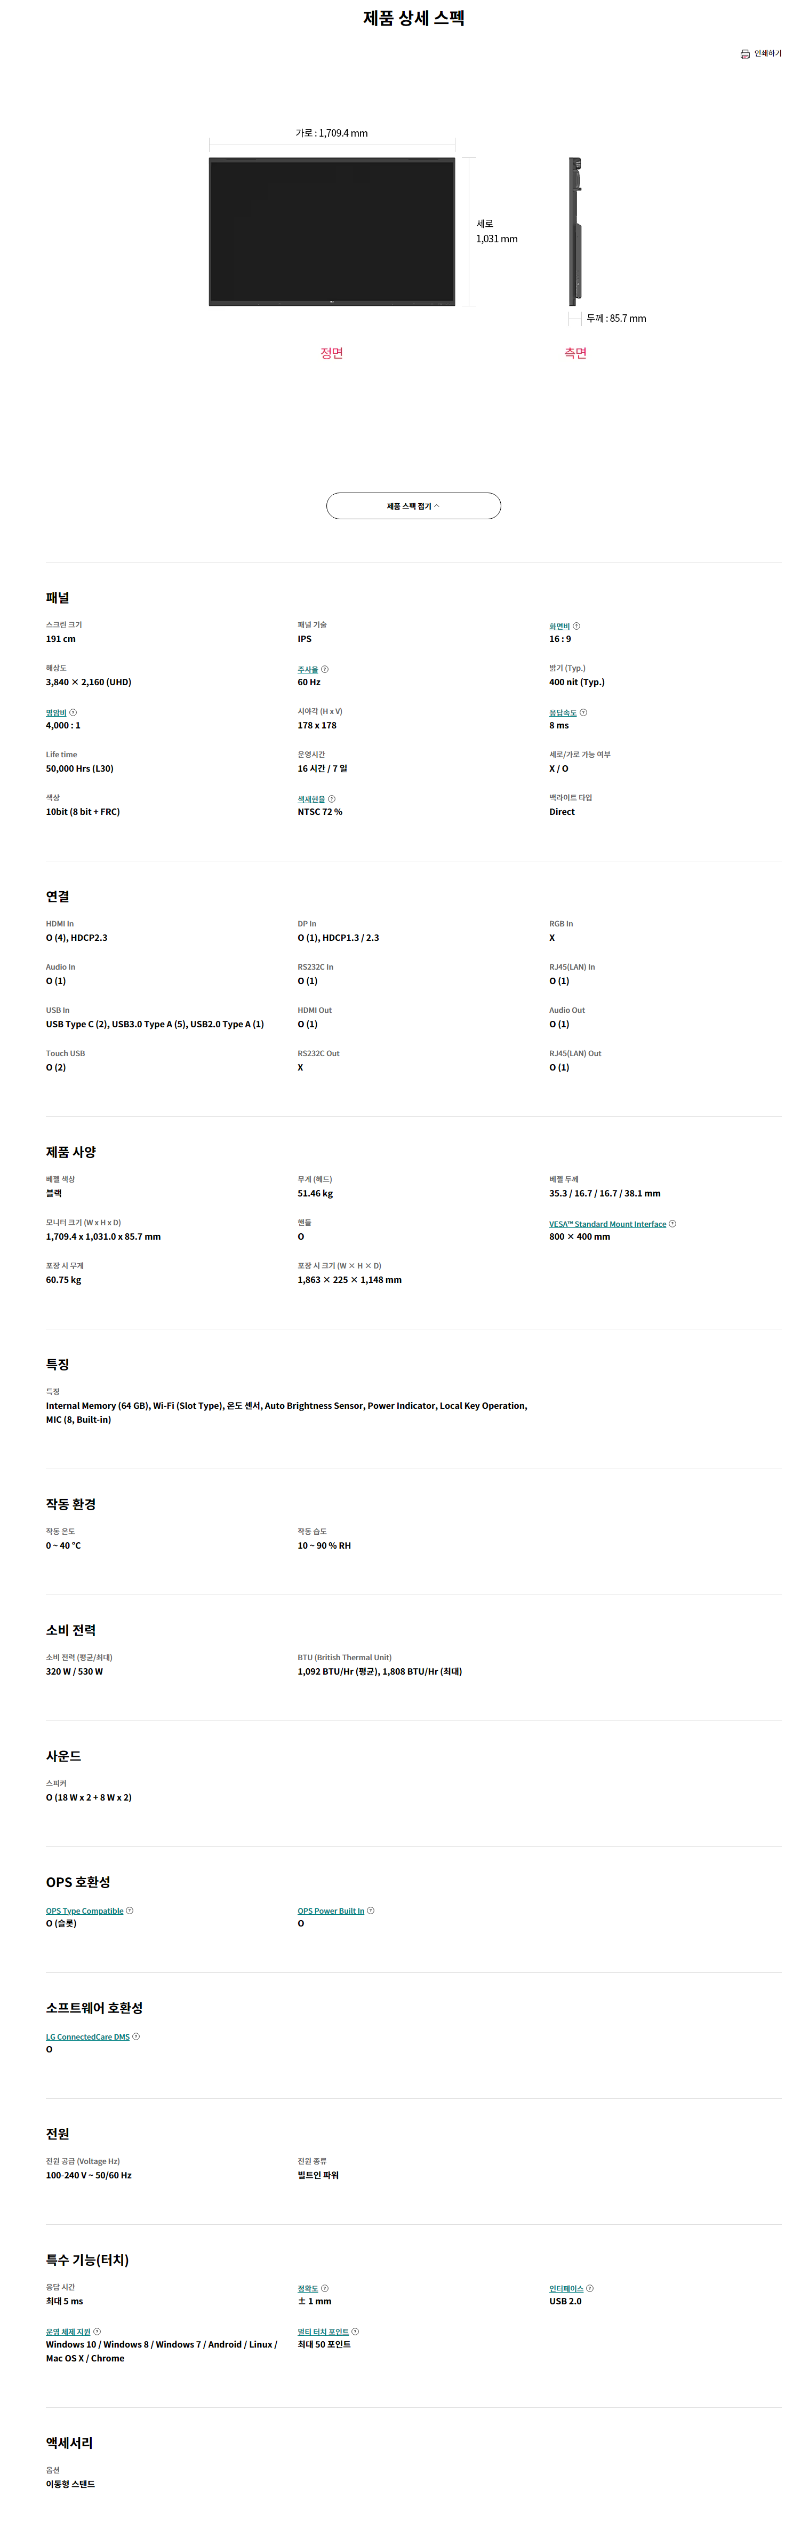Open info icon beside 화면비
Image resolution: width=793 pixels, height=2529 pixels.
576,627
